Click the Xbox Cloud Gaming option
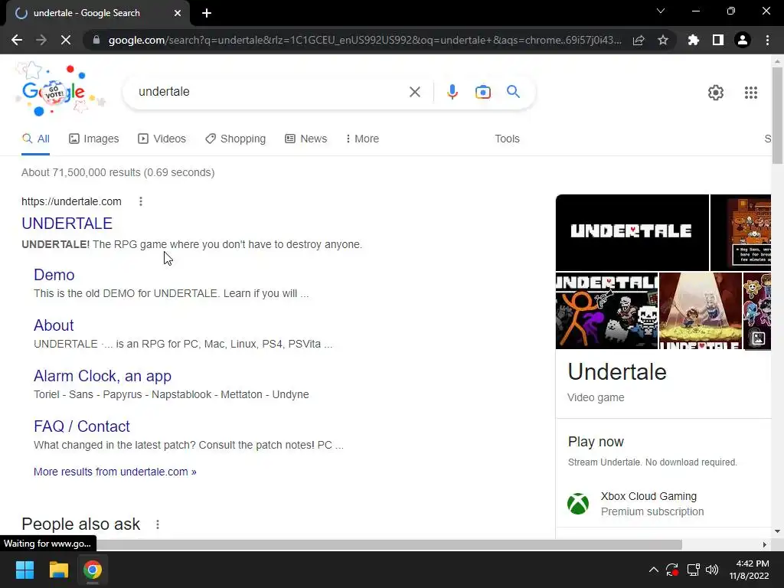This screenshot has width=784, height=588. point(652,504)
